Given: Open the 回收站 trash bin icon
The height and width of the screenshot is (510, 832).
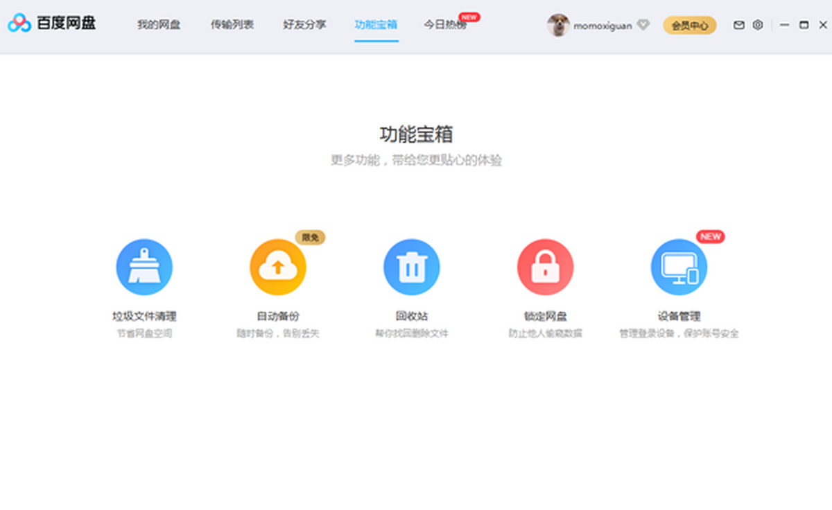Looking at the screenshot, I should pos(412,267).
